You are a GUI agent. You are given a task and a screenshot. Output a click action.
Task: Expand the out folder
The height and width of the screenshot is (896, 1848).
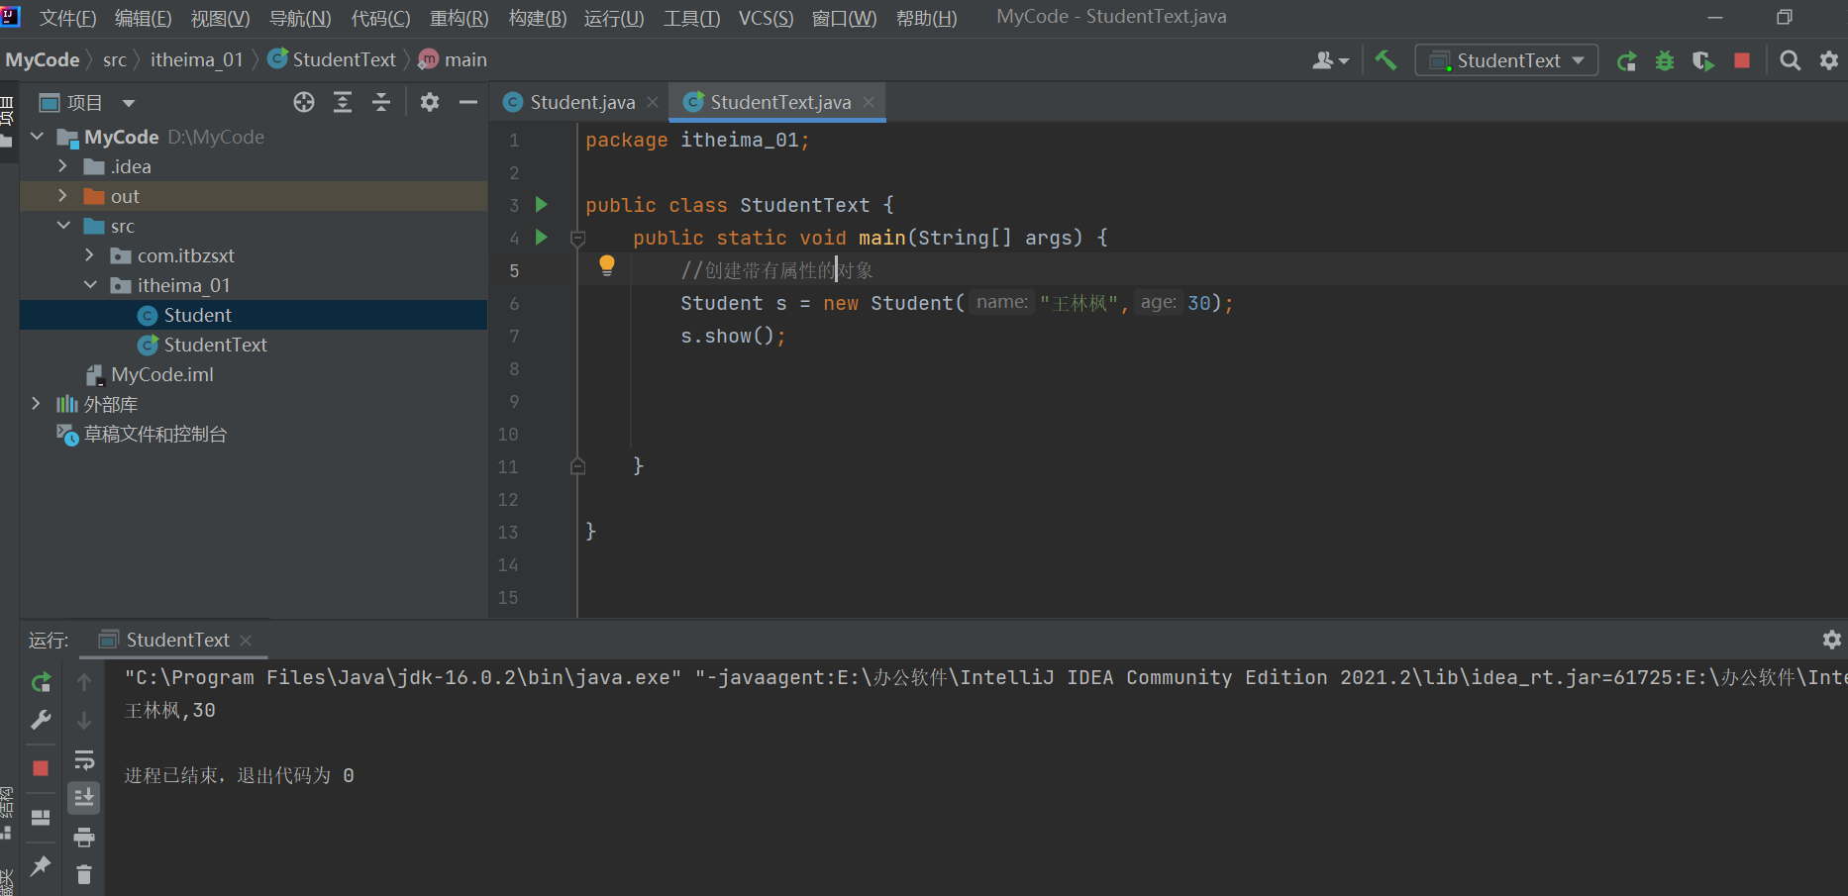coord(62,196)
